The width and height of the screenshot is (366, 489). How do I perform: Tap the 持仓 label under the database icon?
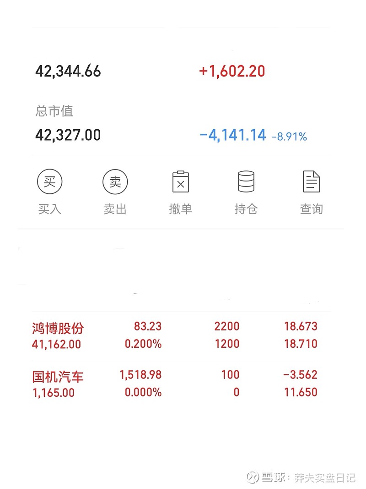[246, 209]
